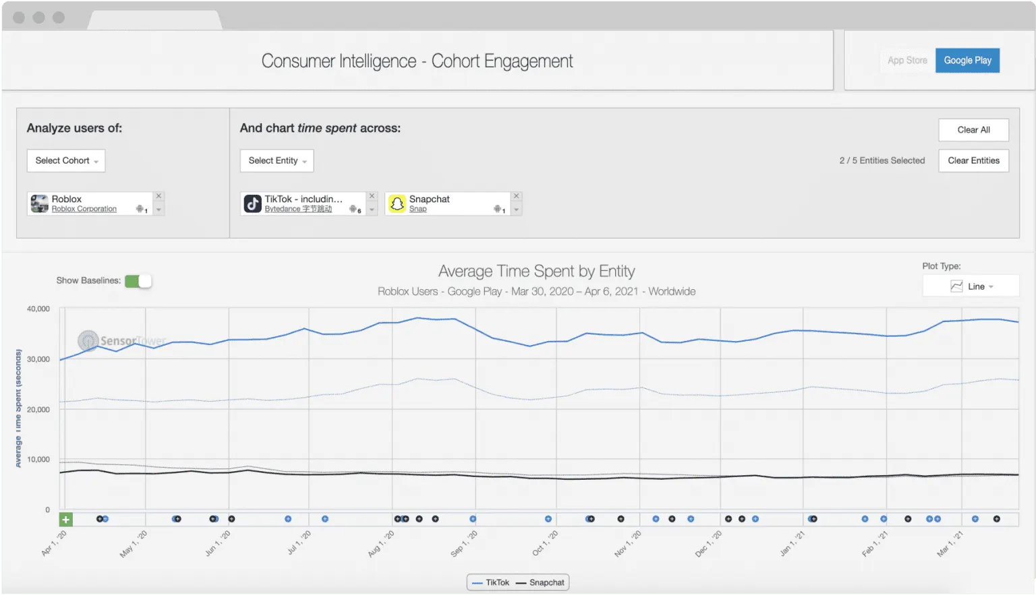Image resolution: width=1036 pixels, height=595 pixels.
Task: Click the browser tab at the window top
Action: (x=155, y=20)
